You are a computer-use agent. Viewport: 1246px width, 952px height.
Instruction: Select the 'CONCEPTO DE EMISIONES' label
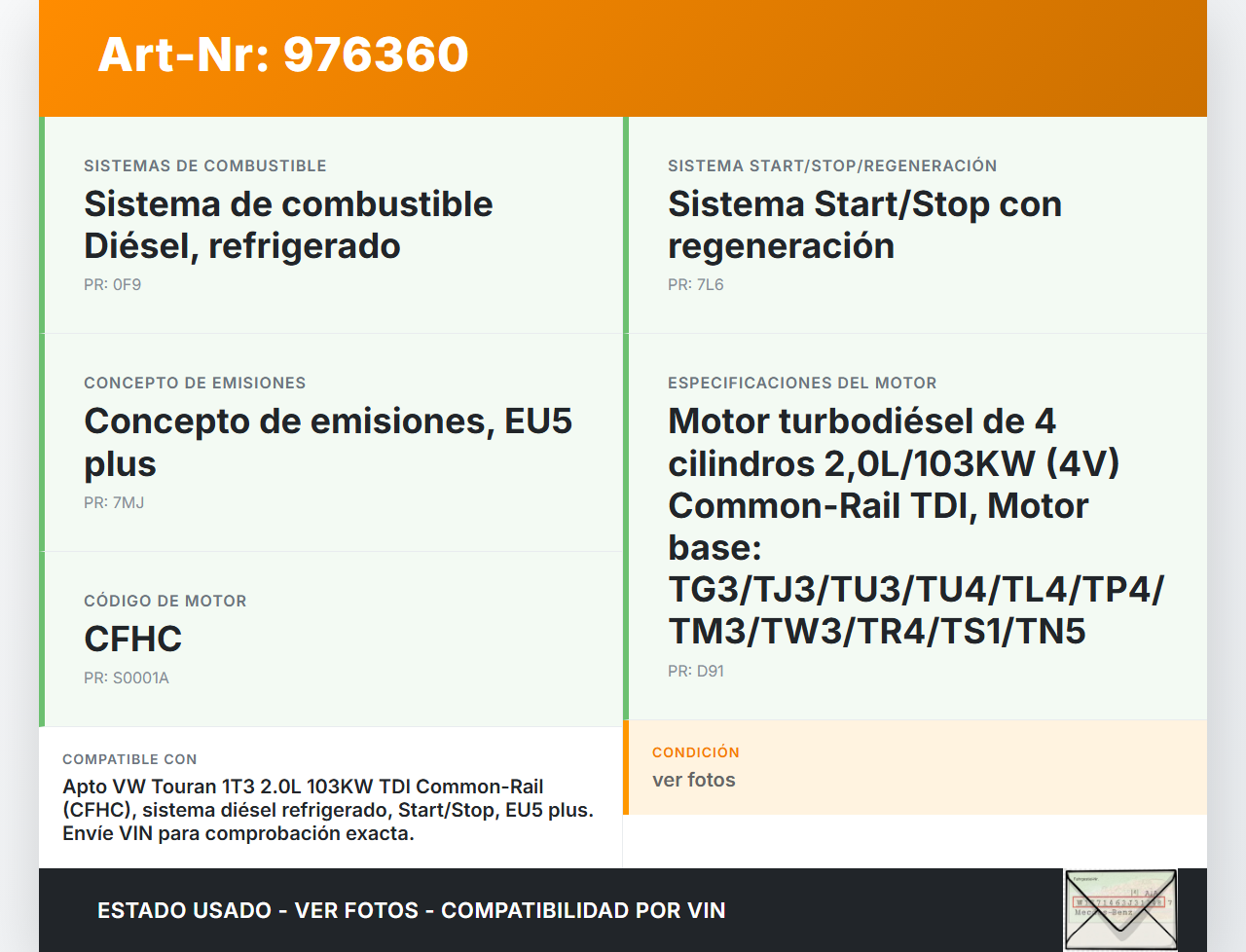click(195, 384)
